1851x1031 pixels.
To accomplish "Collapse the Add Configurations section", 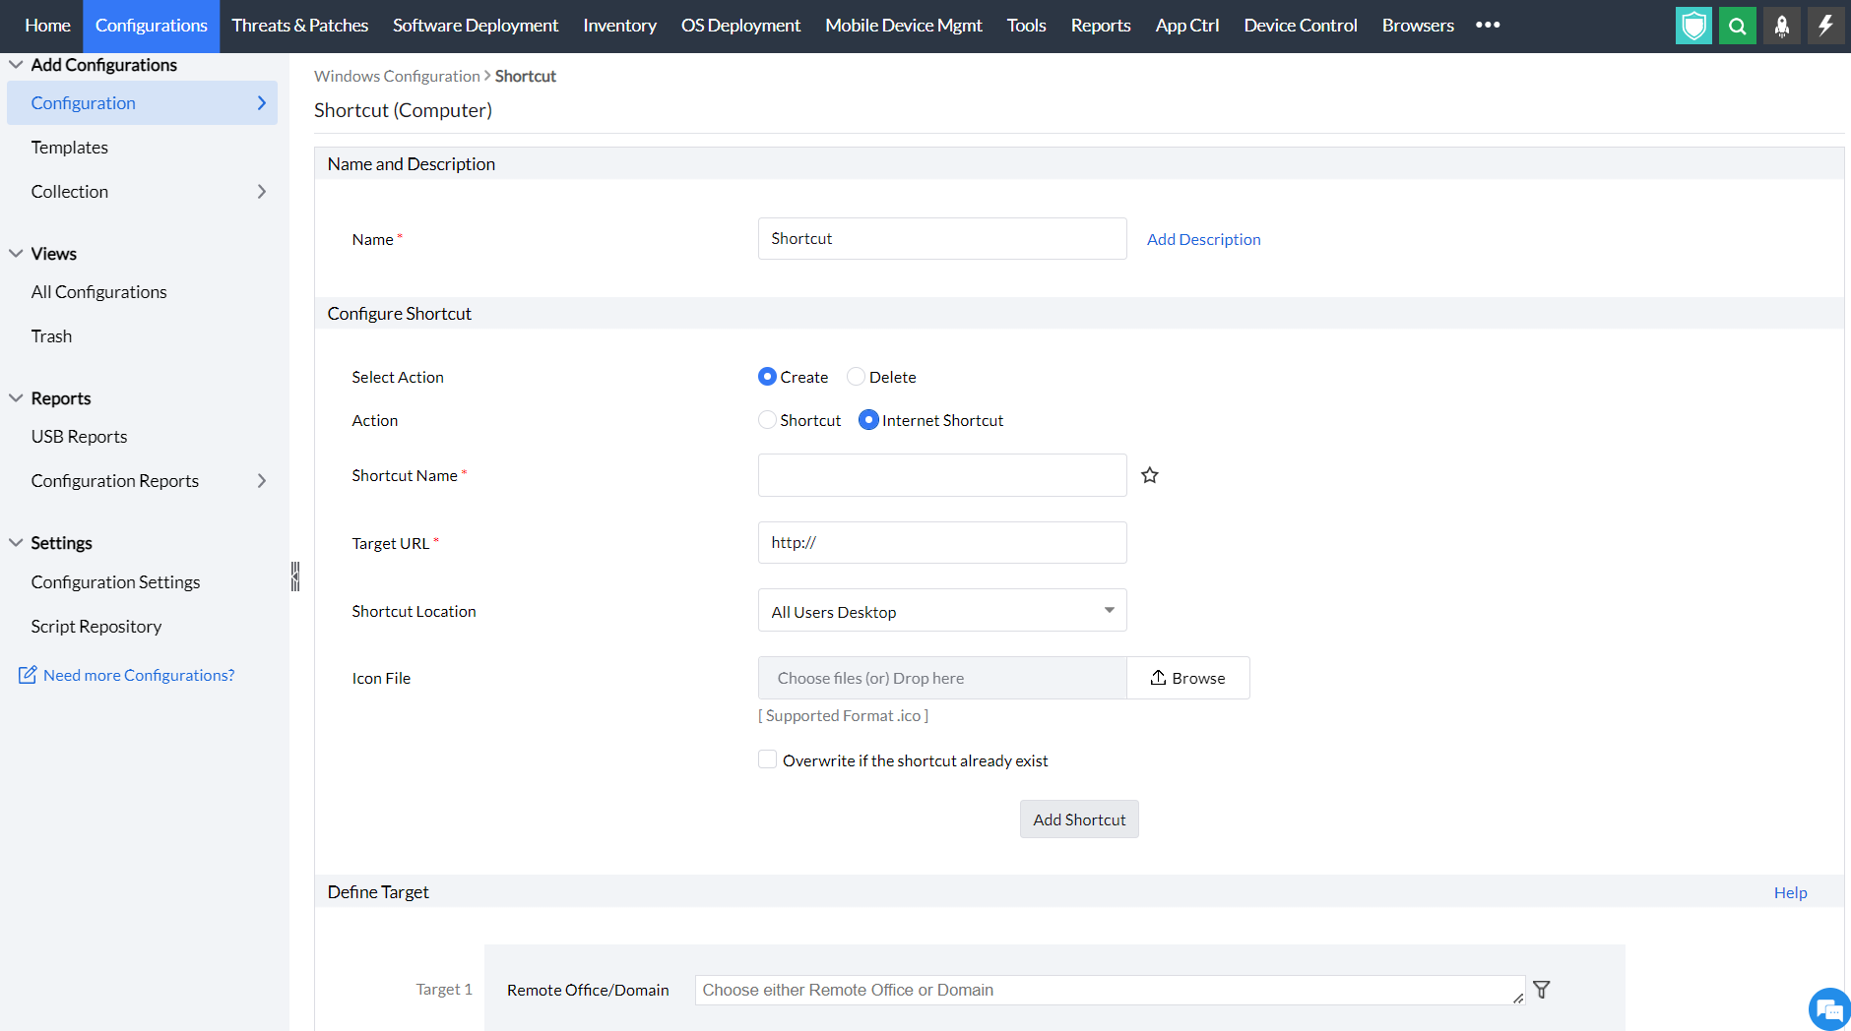I will tap(15, 63).
